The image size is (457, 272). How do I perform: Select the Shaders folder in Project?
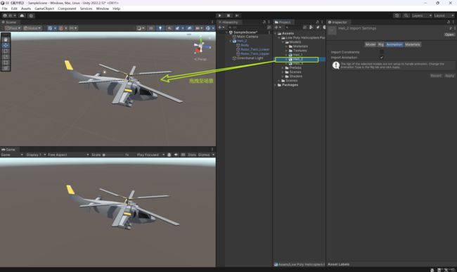pyautogui.click(x=295, y=77)
